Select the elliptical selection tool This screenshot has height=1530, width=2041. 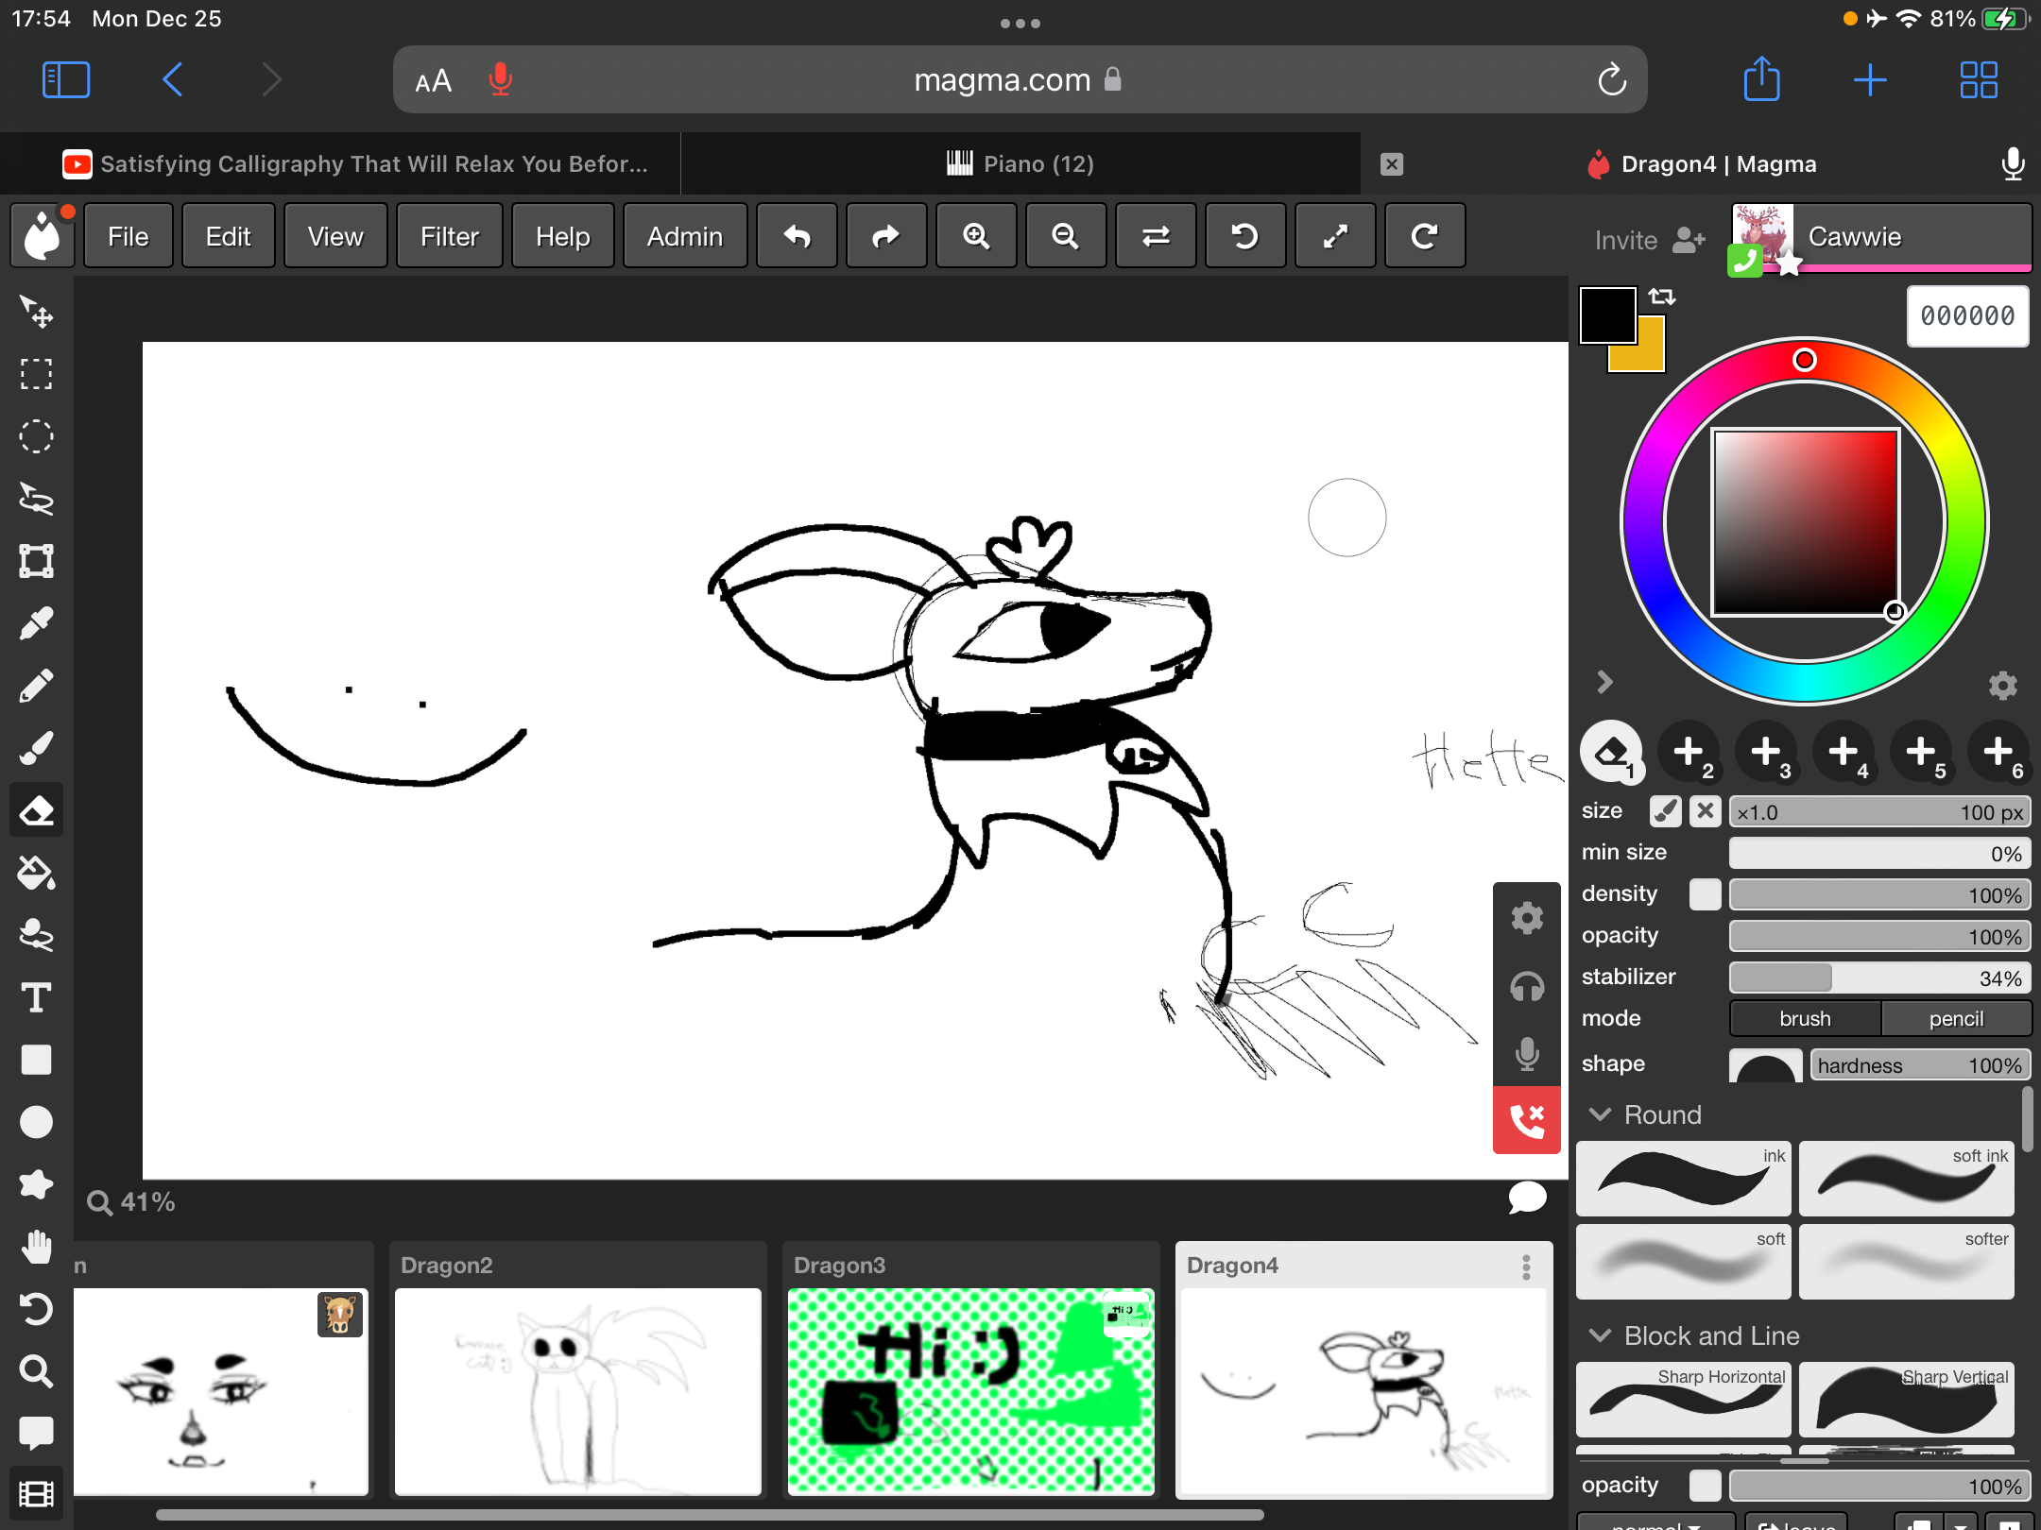coord(37,436)
